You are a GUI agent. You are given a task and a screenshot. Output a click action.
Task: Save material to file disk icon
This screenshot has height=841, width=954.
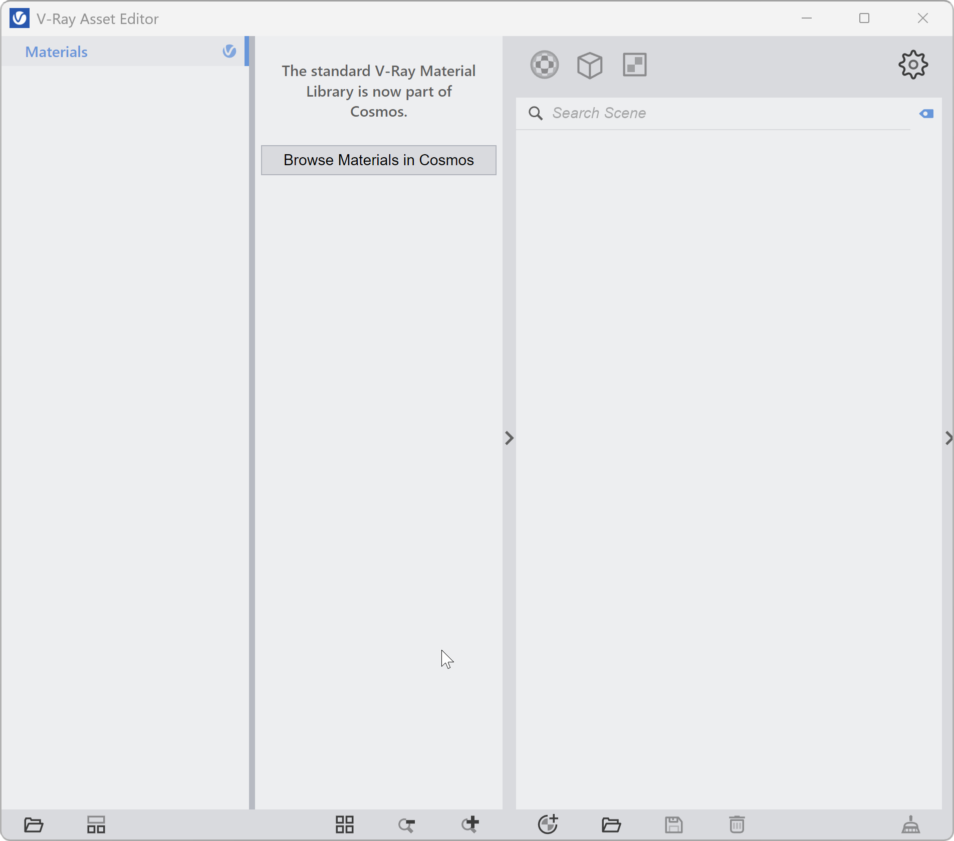(674, 824)
